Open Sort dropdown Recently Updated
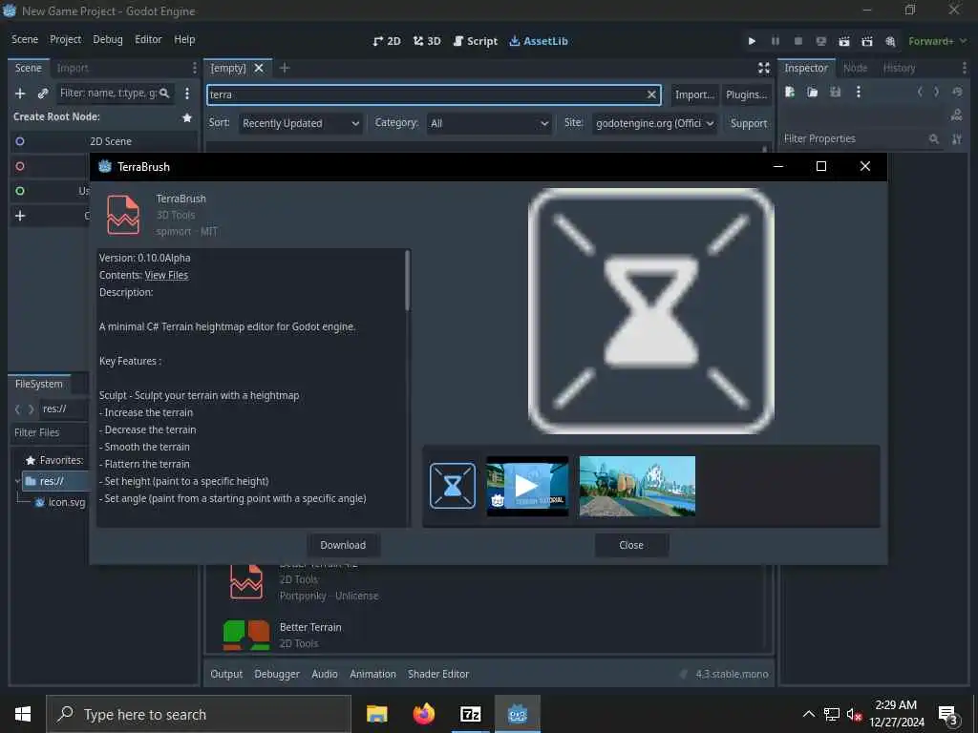Screen dimensions: 978x733 click(x=301, y=123)
